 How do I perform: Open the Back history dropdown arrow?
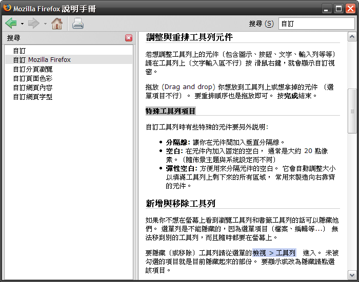click(x=22, y=24)
